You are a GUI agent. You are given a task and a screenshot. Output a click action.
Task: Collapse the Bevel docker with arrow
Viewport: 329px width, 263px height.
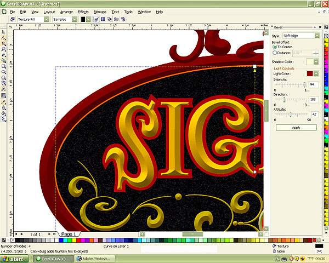point(315,27)
